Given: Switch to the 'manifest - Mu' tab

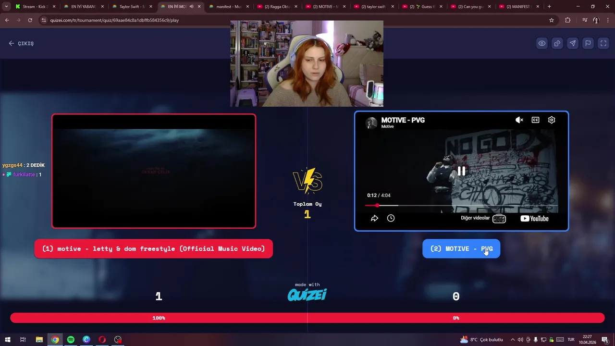Looking at the screenshot, I should pyautogui.click(x=229, y=7).
